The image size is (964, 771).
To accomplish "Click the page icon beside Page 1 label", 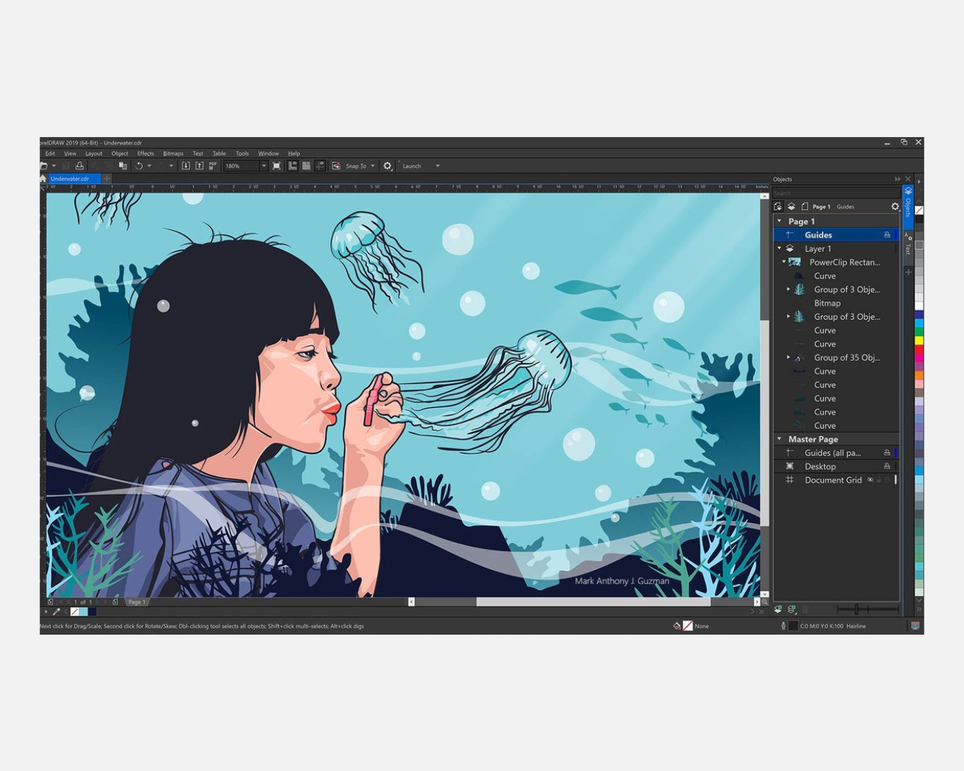I will [x=805, y=206].
